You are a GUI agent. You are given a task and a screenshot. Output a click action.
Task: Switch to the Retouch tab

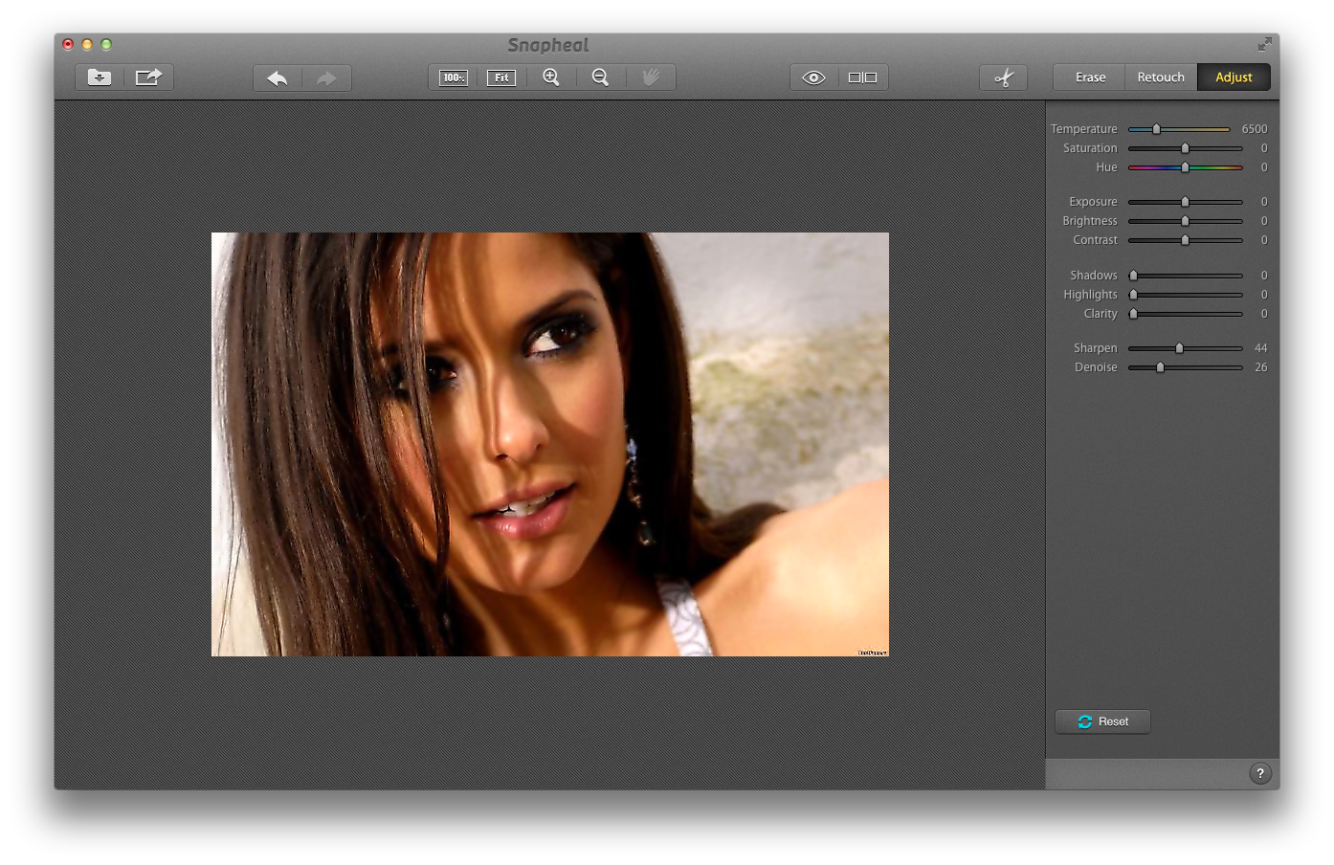click(1160, 78)
